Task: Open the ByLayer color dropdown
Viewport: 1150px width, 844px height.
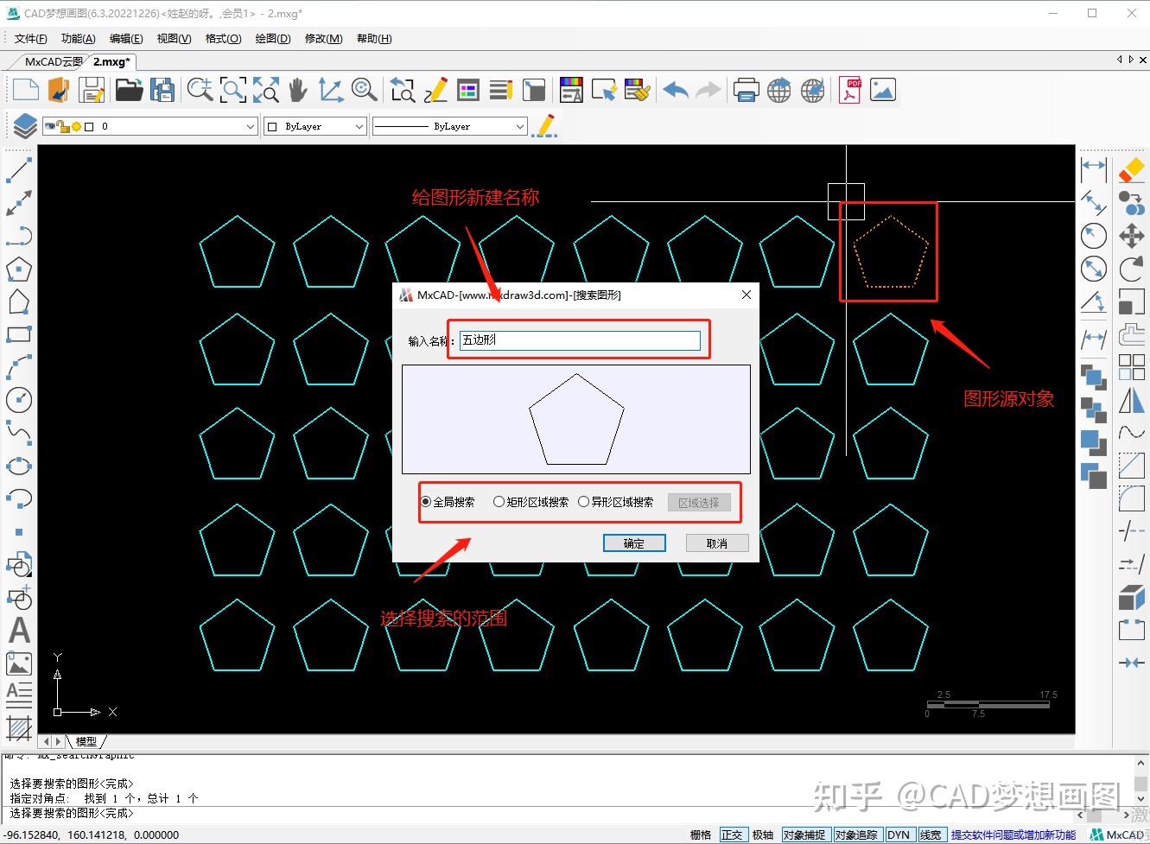Action: pos(315,126)
